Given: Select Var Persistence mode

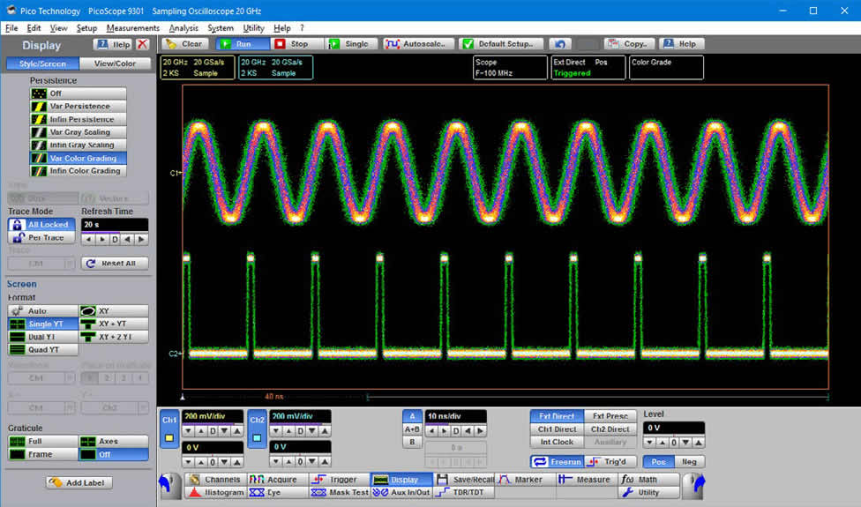Looking at the screenshot, I should coord(78,106).
